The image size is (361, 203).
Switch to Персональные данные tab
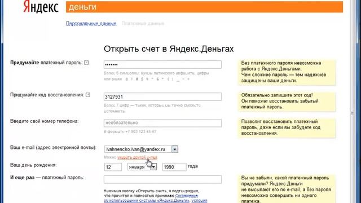click(91, 24)
